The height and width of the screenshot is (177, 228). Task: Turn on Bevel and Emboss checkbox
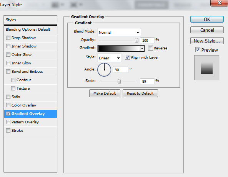pyautogui.click(x=8, y=71)
